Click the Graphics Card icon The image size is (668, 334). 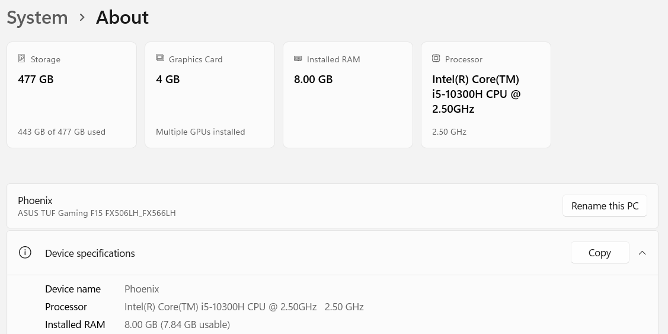160,58
